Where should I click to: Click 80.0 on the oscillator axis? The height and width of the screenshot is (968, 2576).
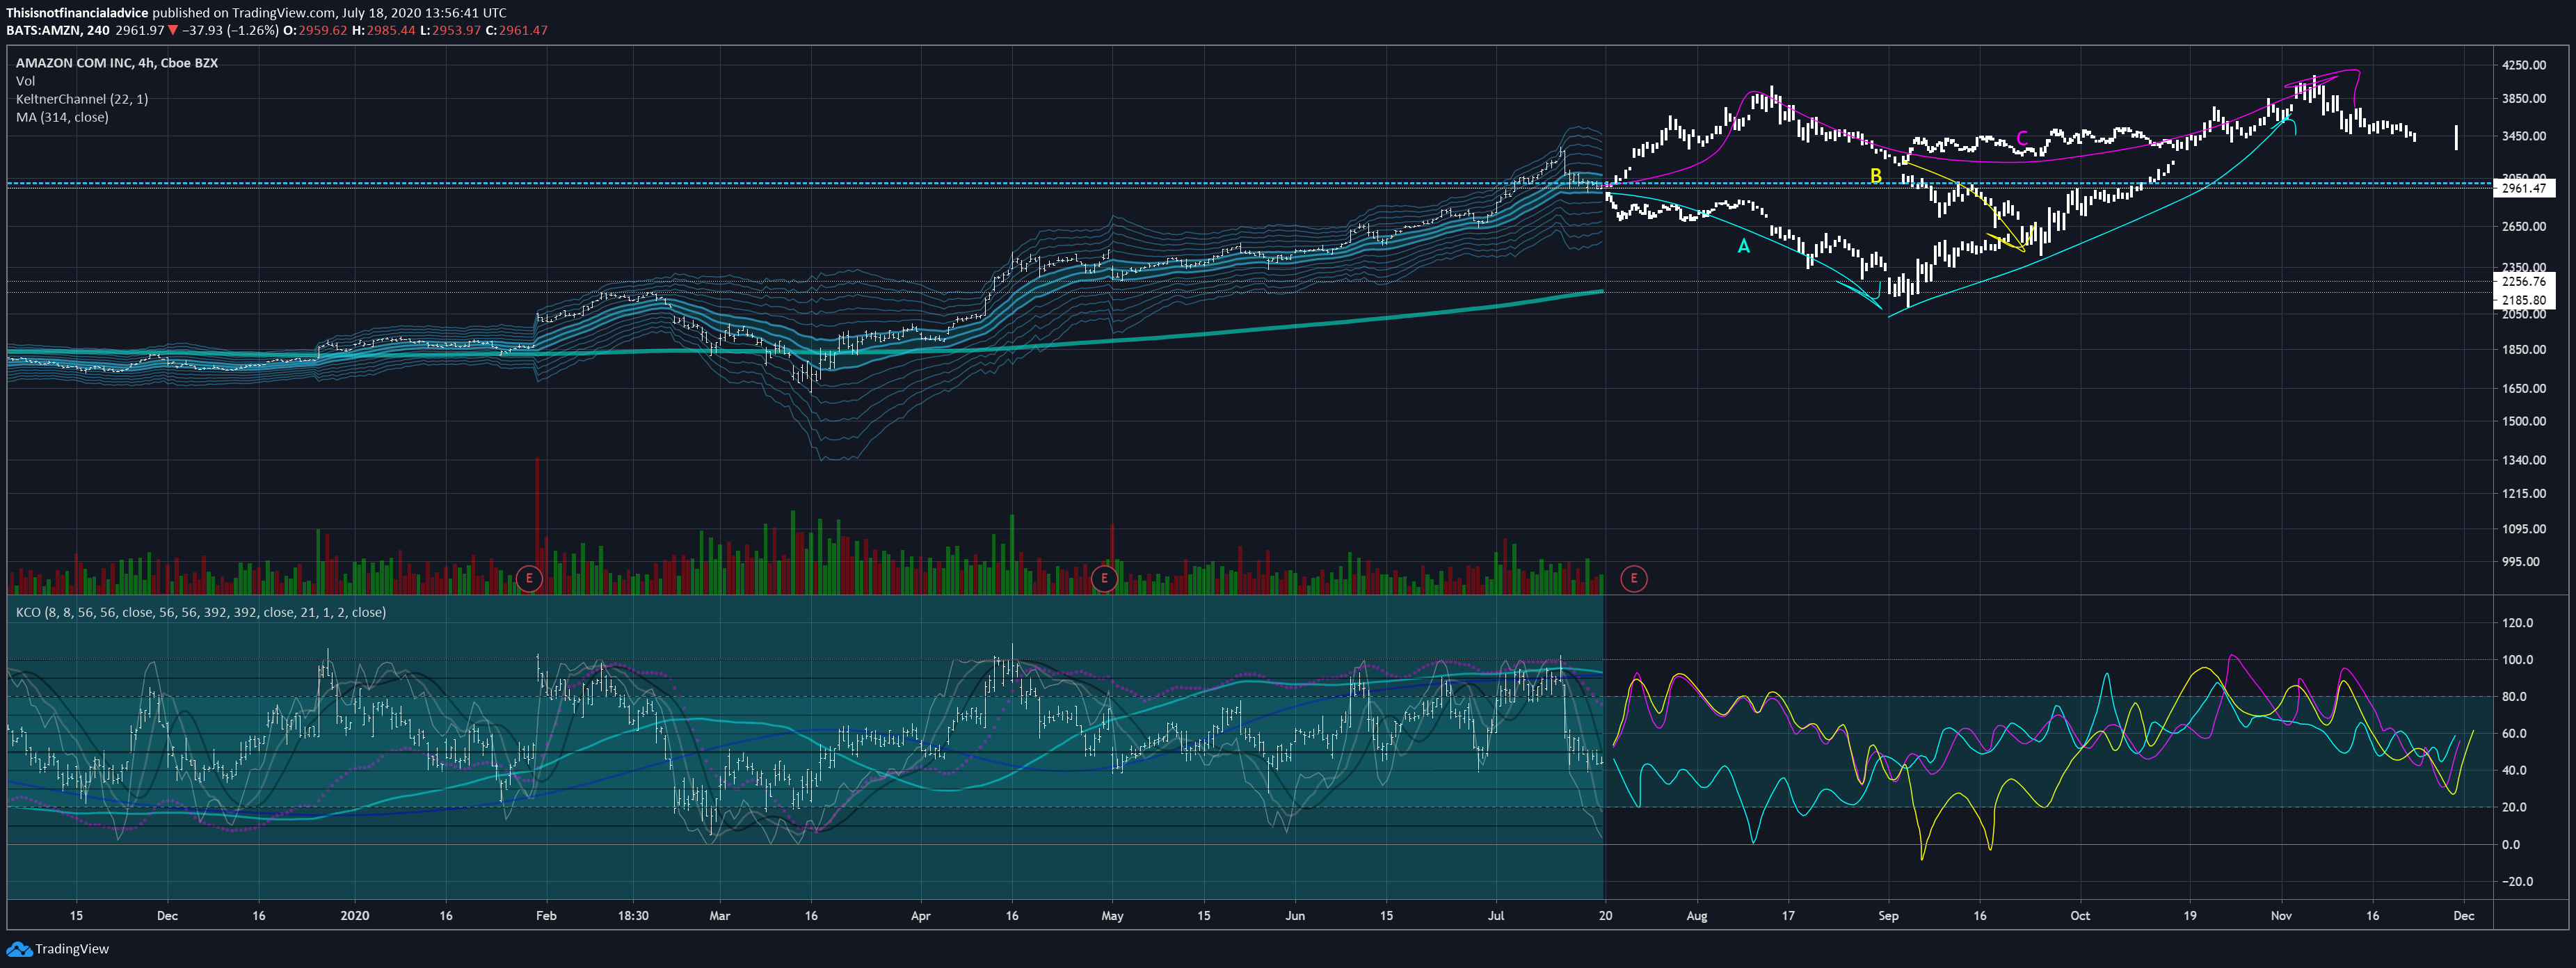click(2514, 697)
